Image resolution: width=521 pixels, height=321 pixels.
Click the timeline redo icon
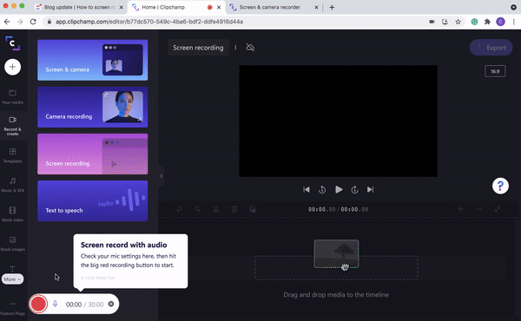pyautogui.click(x=197, y=209)
